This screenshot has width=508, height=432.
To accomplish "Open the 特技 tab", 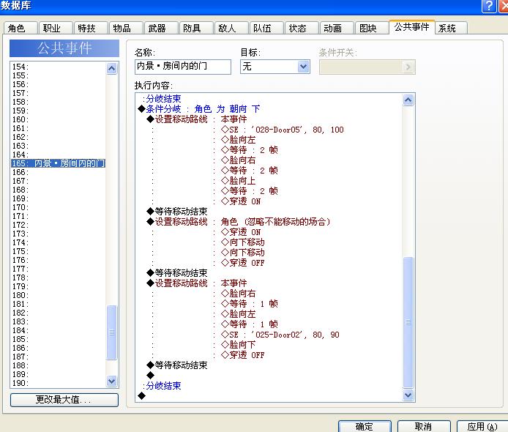I will (x=90, y=29).
